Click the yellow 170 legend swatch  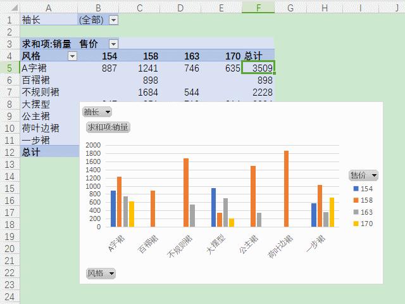(356, 224)
